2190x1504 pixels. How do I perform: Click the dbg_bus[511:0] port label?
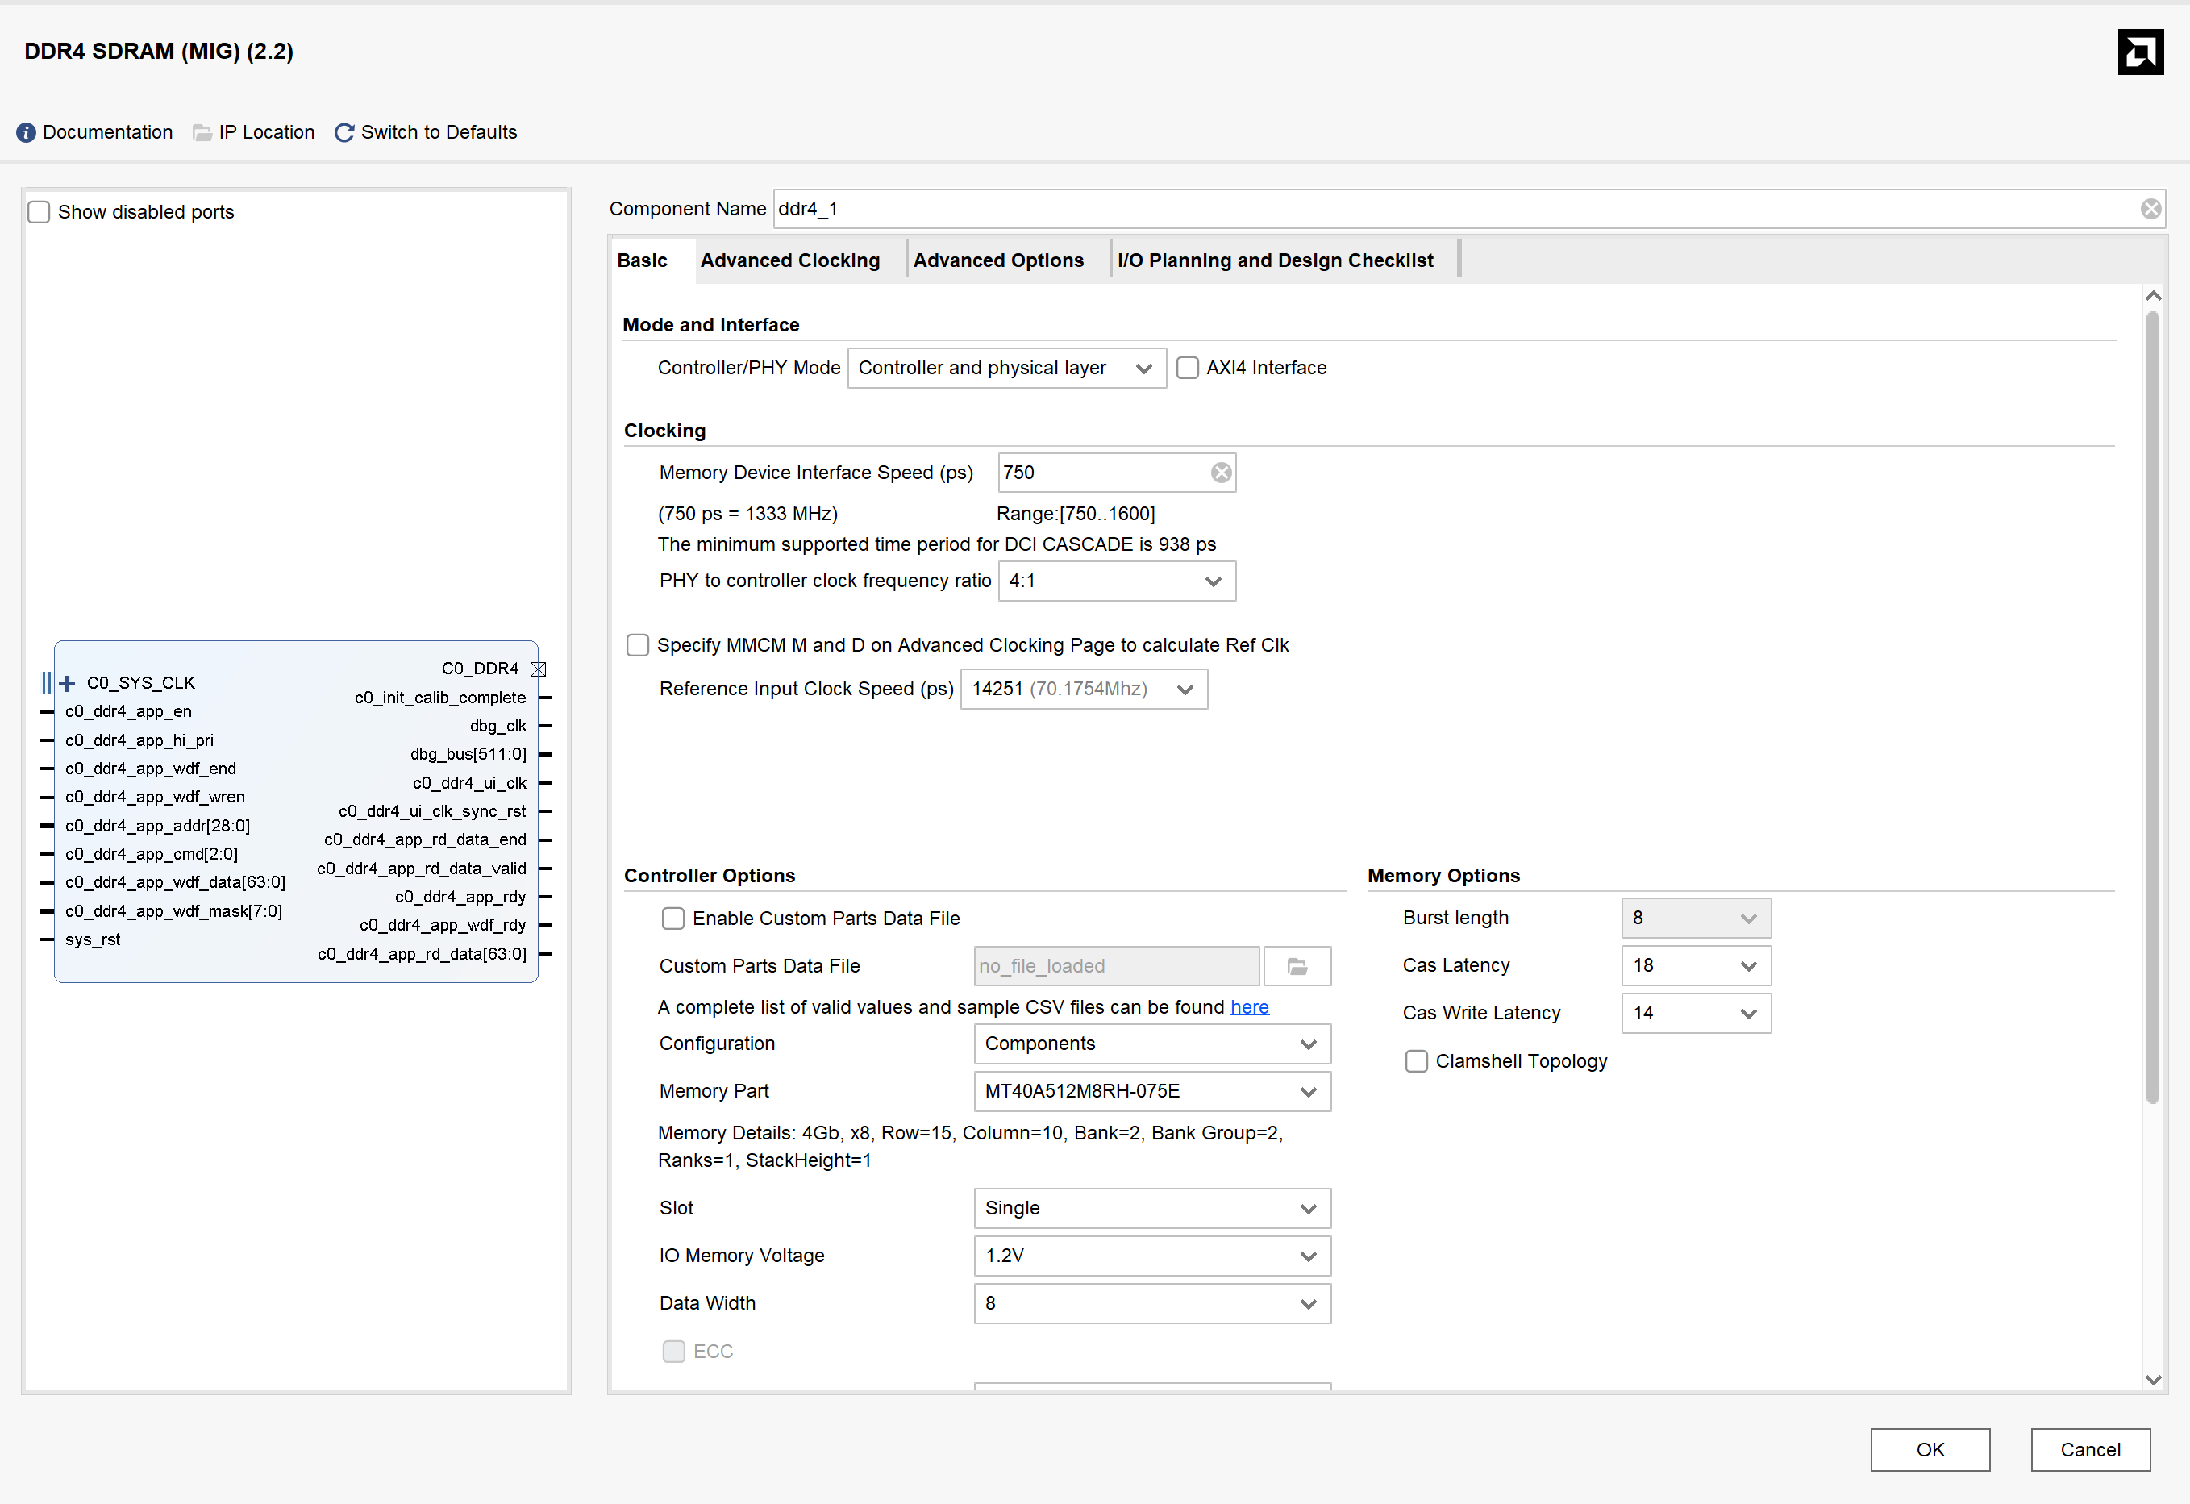468,754
